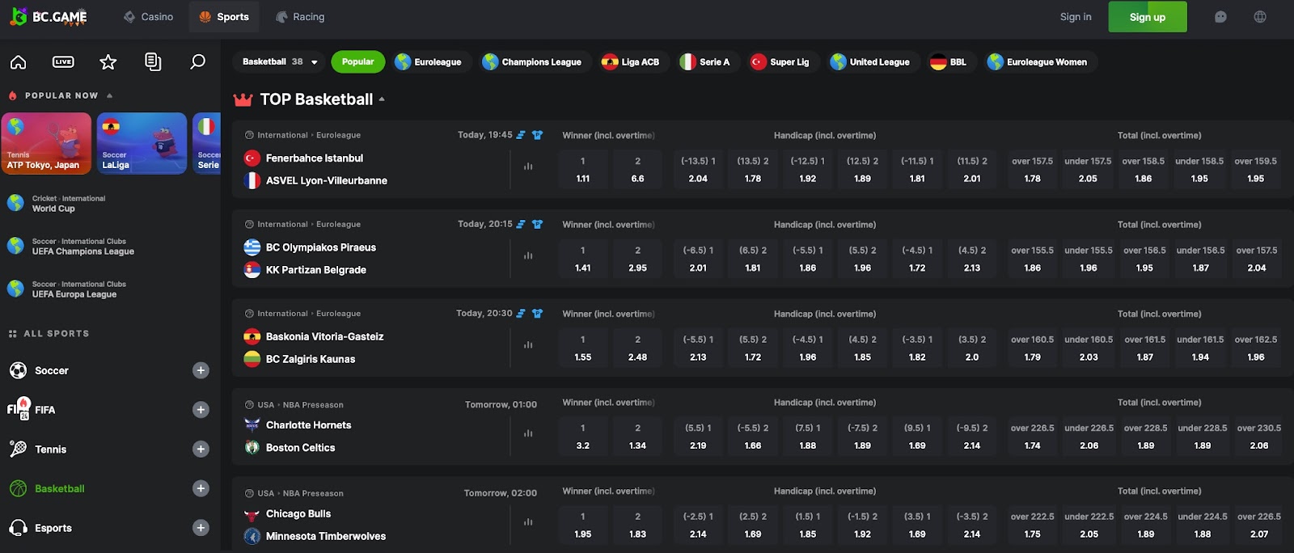The width and height of the screenshot is (1294, 553).
Task: Click the search magnifier icon
Action: [x=197, y=62]
